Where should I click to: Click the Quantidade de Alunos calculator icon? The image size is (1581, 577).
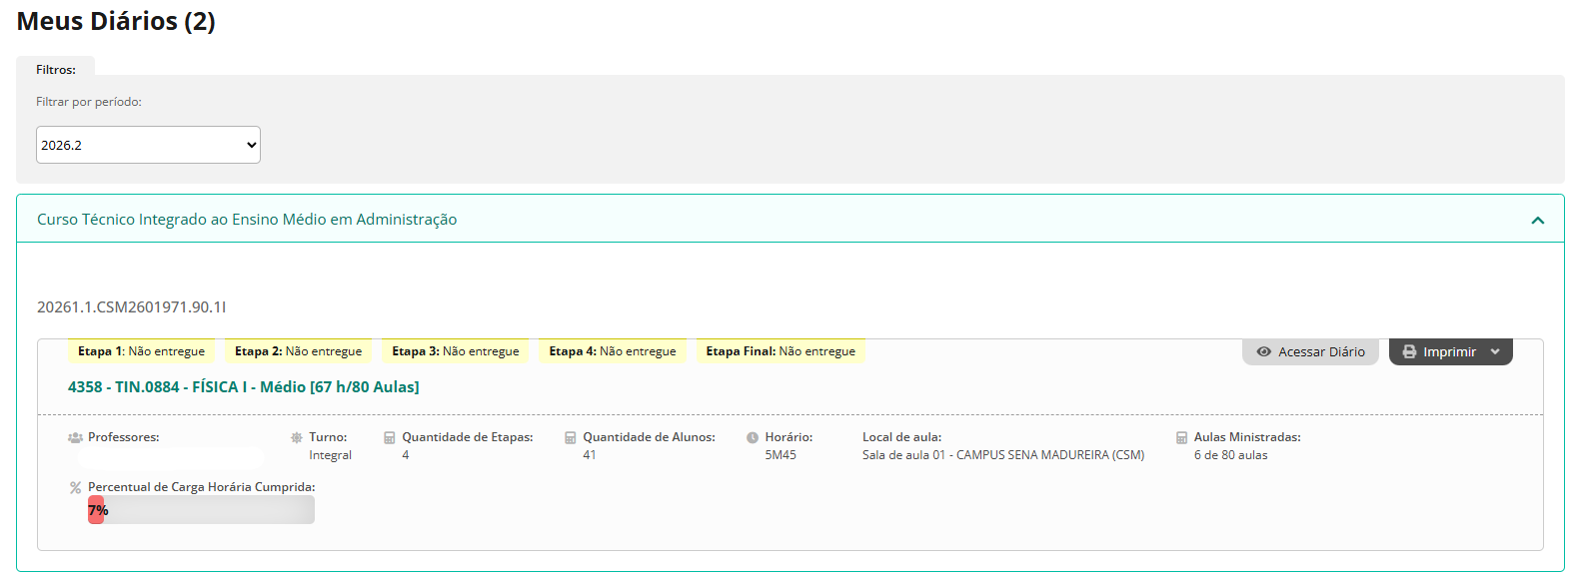pos(571,437)
